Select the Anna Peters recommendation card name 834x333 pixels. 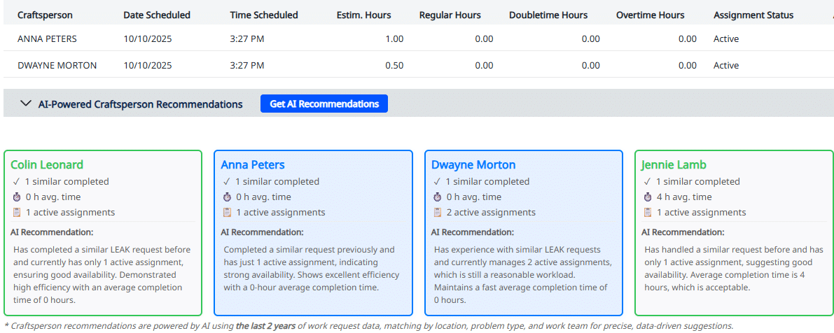coord(253,165)
